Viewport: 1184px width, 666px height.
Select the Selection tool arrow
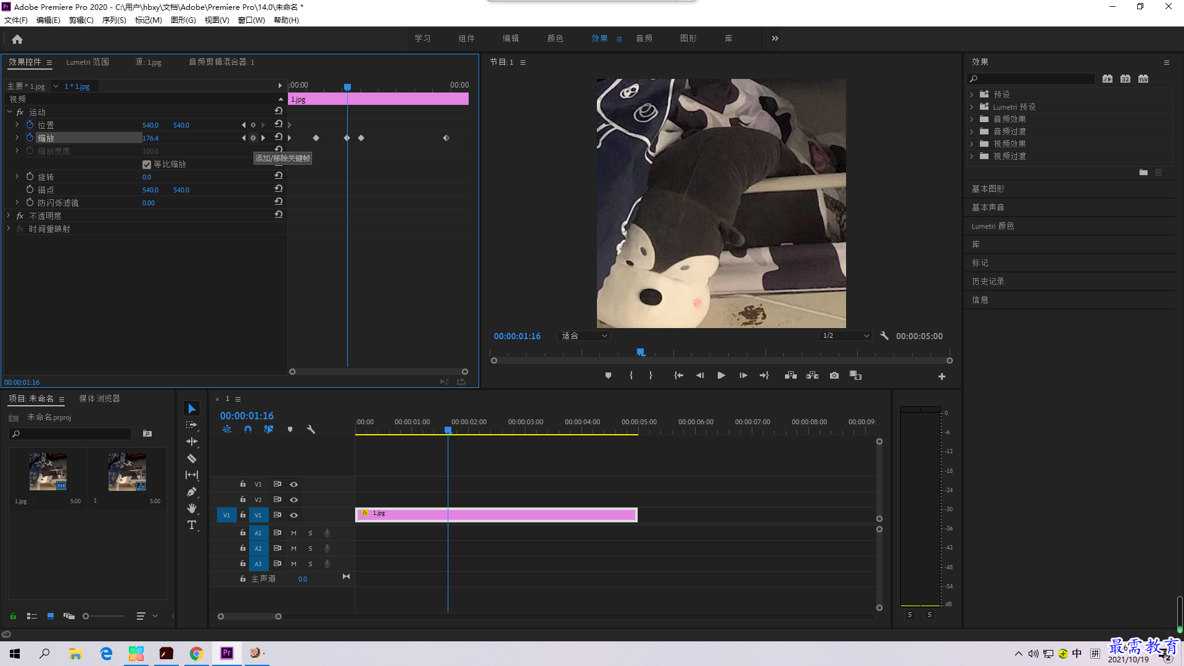pyautogui.click(x=192, y=409)
